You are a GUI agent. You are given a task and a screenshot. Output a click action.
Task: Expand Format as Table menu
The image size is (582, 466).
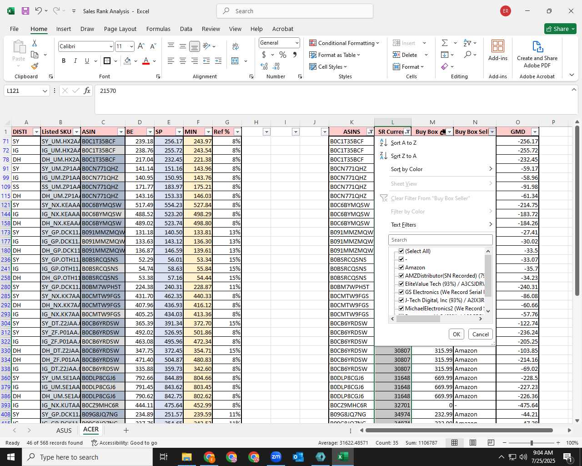pos(335,55)
